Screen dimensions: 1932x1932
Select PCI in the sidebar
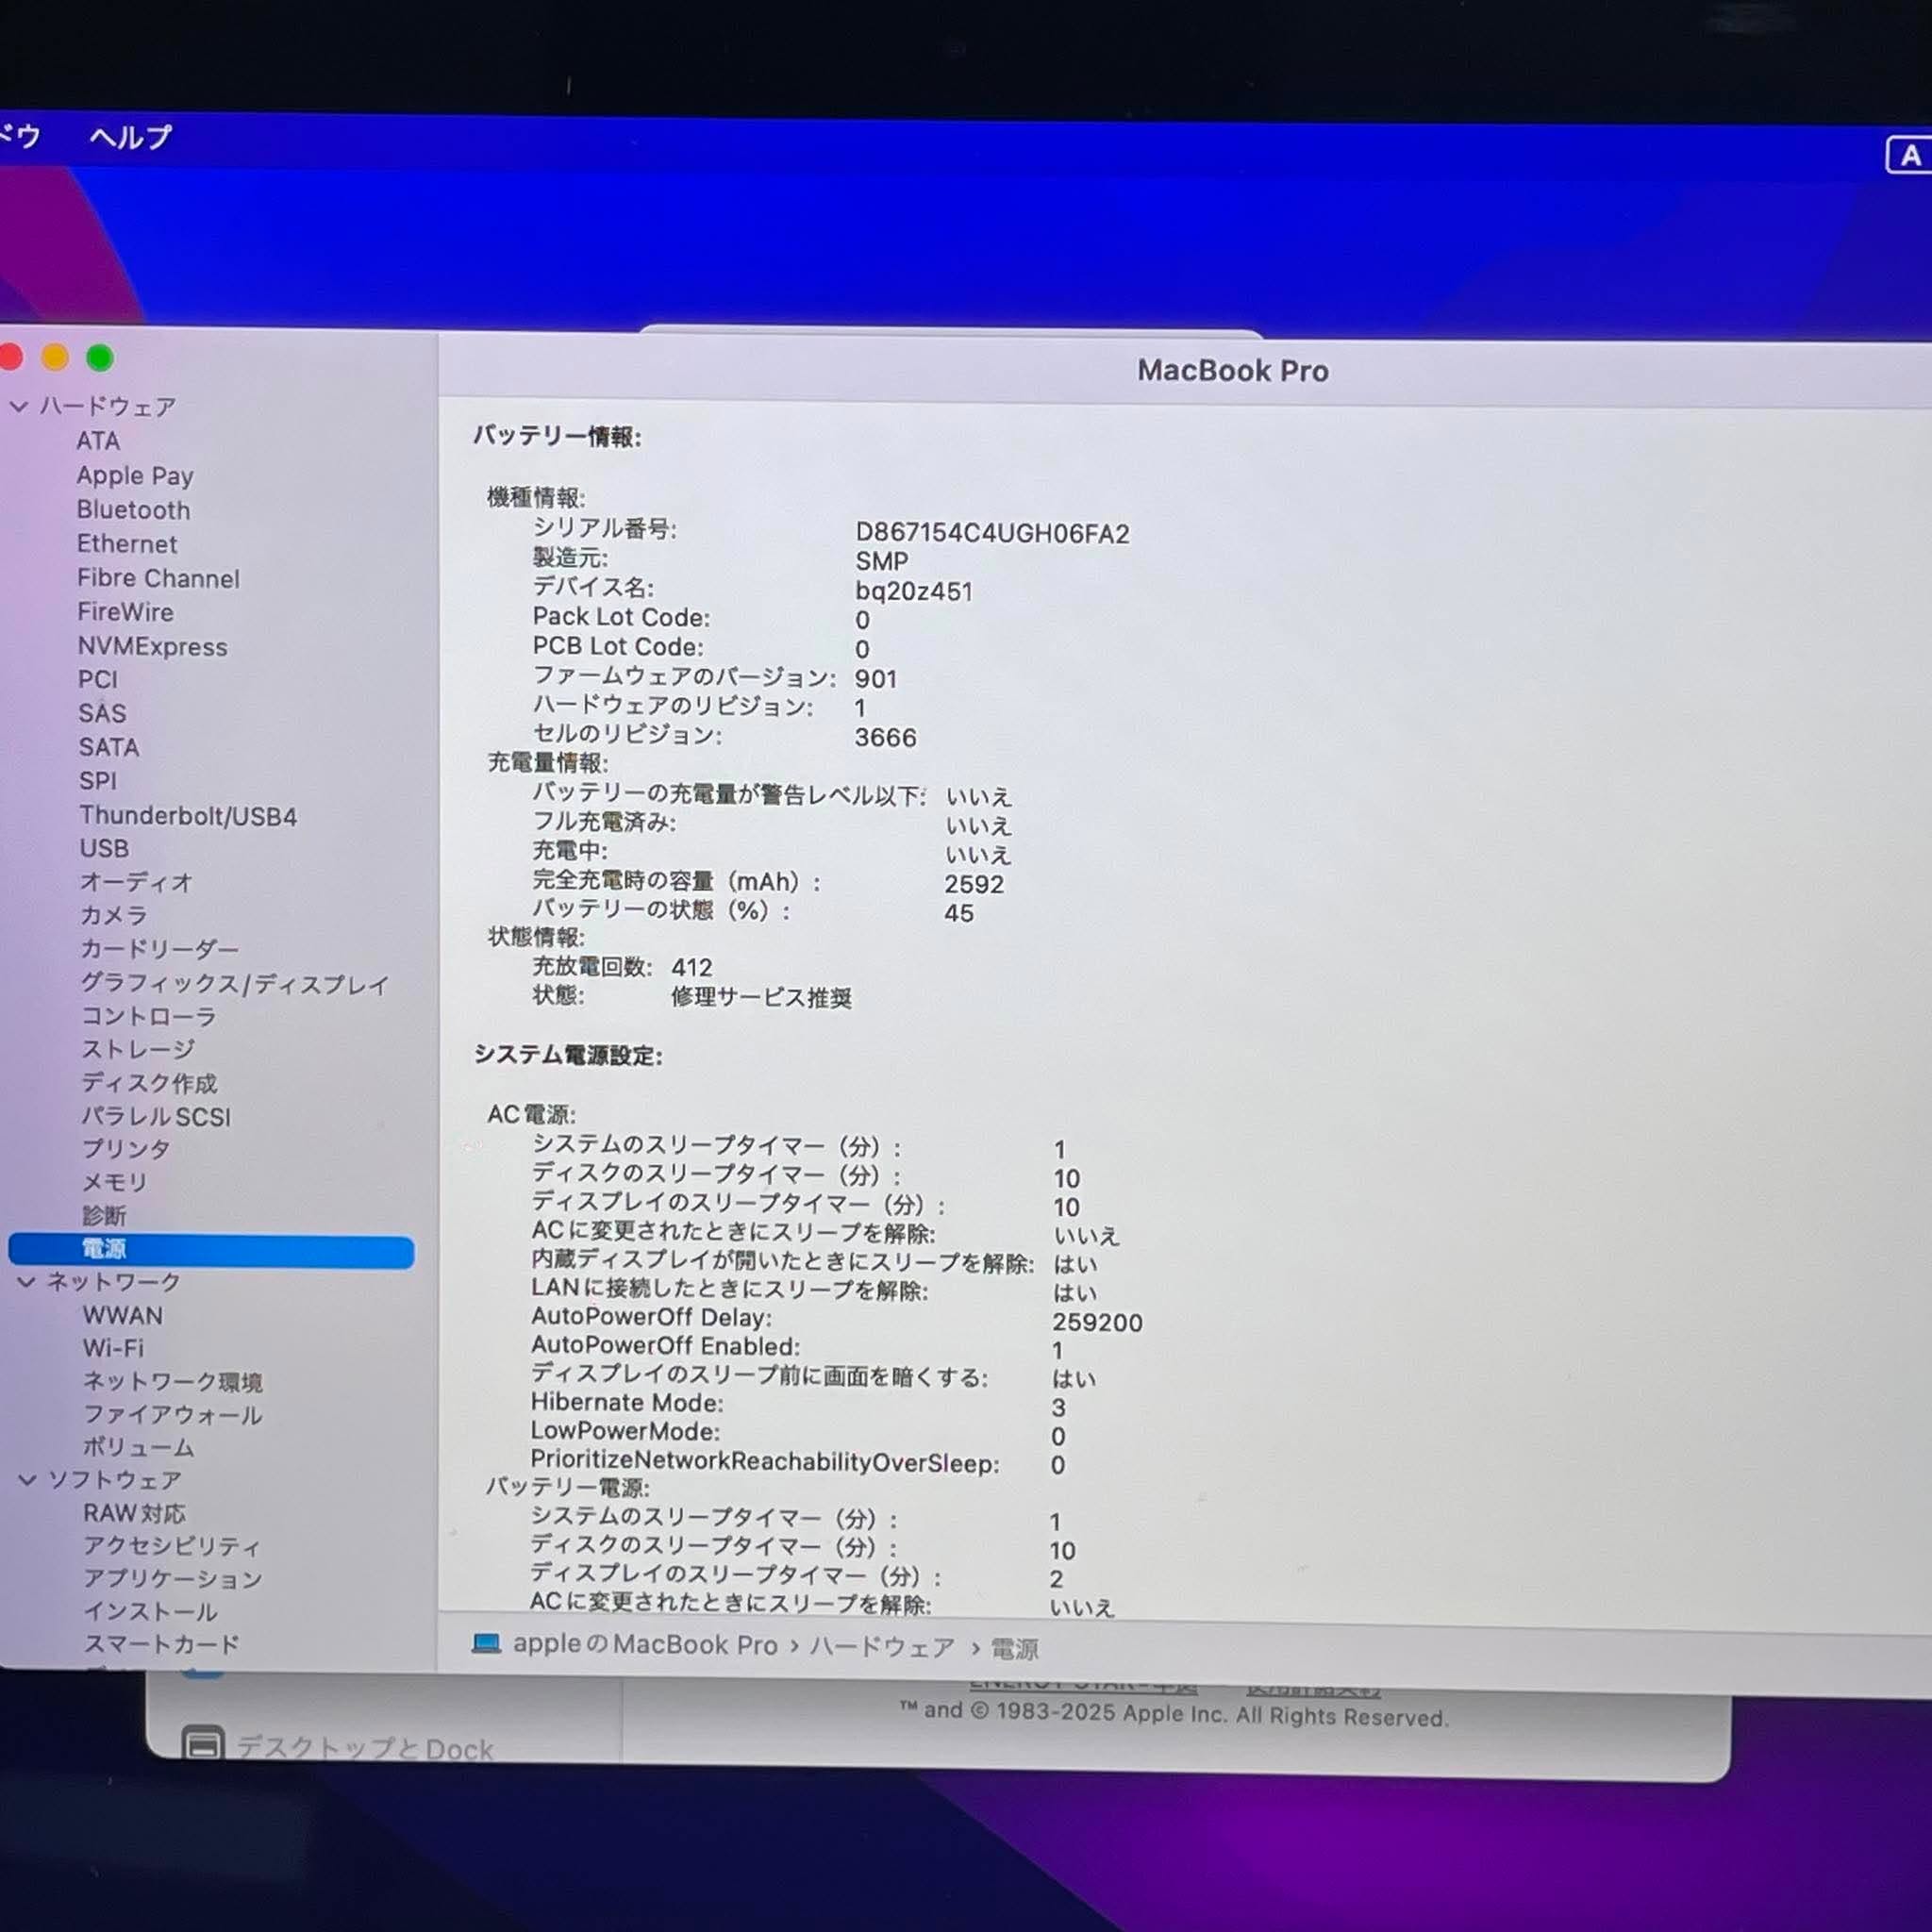(98, 680)
